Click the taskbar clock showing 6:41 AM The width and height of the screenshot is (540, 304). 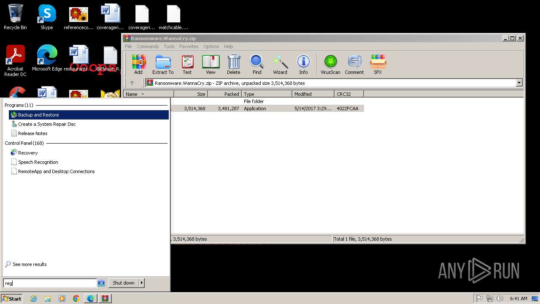pyautogui.click(x=518, y=299)
